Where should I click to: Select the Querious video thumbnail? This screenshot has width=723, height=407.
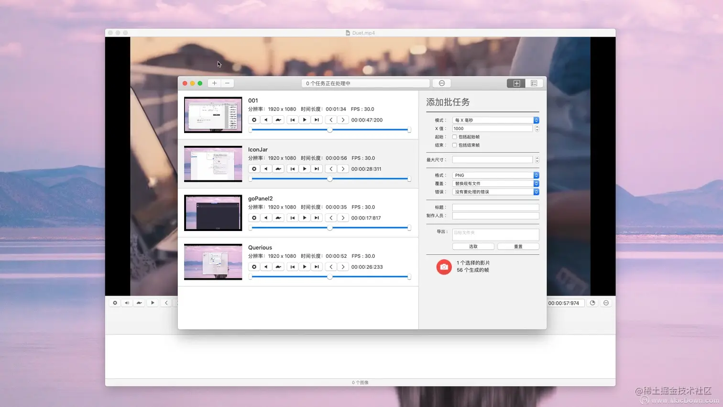click(213, 261)
